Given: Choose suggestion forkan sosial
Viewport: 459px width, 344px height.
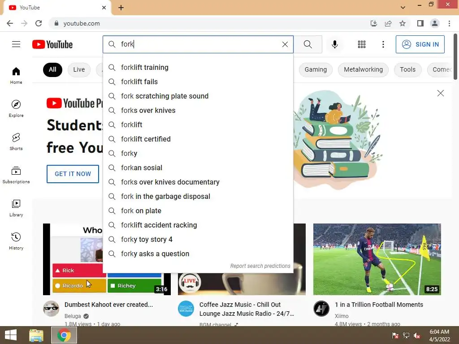Looking at the screenshot, I should 198,168.
